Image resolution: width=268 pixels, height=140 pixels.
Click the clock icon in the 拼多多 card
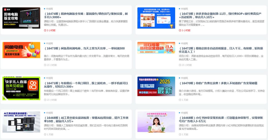(180, 30)
